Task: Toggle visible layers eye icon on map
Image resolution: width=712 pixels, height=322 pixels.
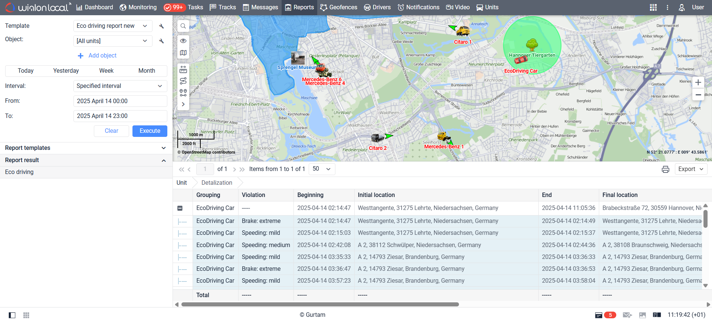Action: coord(183,41)
